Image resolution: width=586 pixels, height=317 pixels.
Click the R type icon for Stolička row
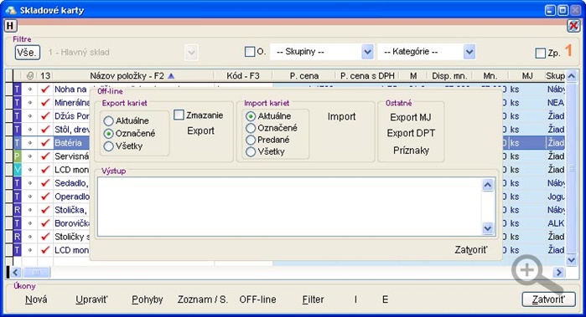(18, 210)
